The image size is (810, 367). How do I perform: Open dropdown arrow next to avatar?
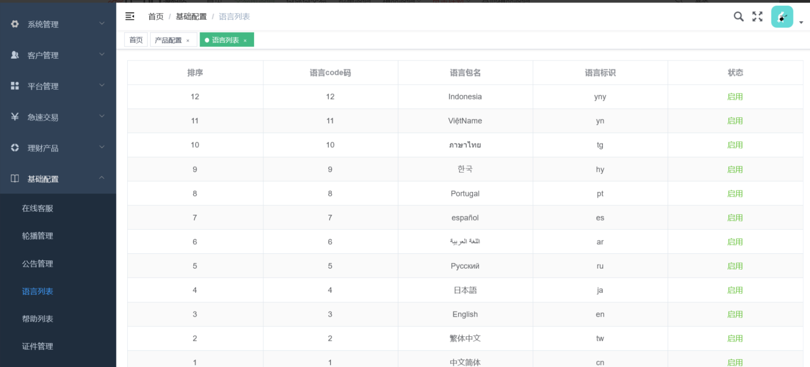(x=801, y=22)
